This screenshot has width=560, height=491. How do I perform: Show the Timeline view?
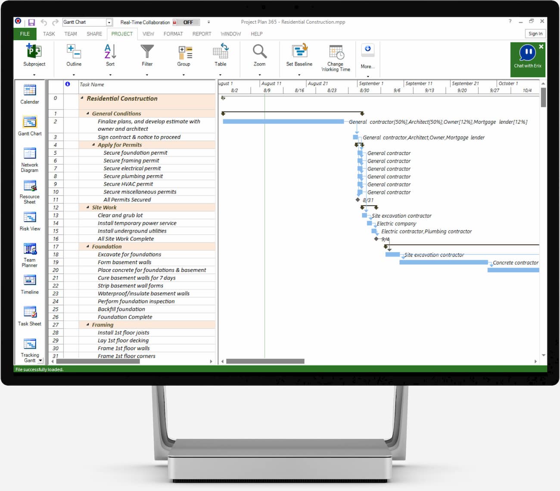pyautogui.click(x=30, y=285)
